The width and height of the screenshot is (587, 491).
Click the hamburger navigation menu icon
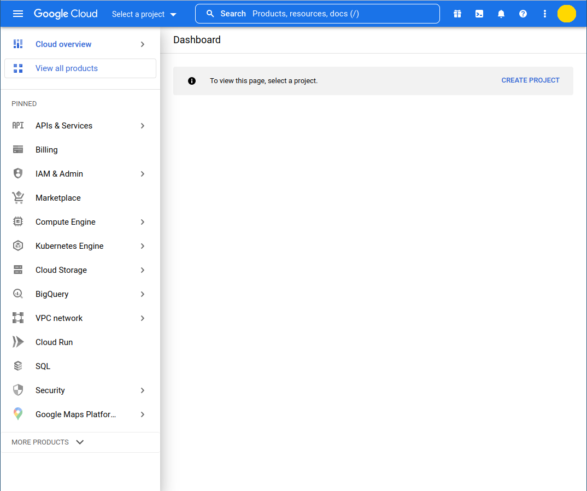coord(18,14)
